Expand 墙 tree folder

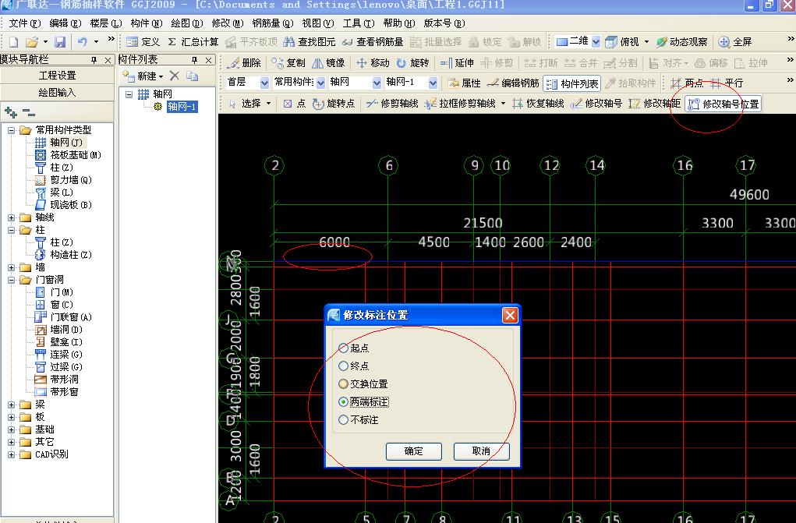pyautogui.click(x=11, y=267)
